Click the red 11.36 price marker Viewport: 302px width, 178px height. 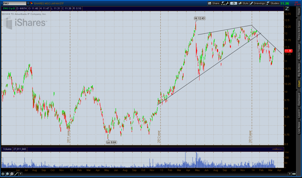[288, 51]
